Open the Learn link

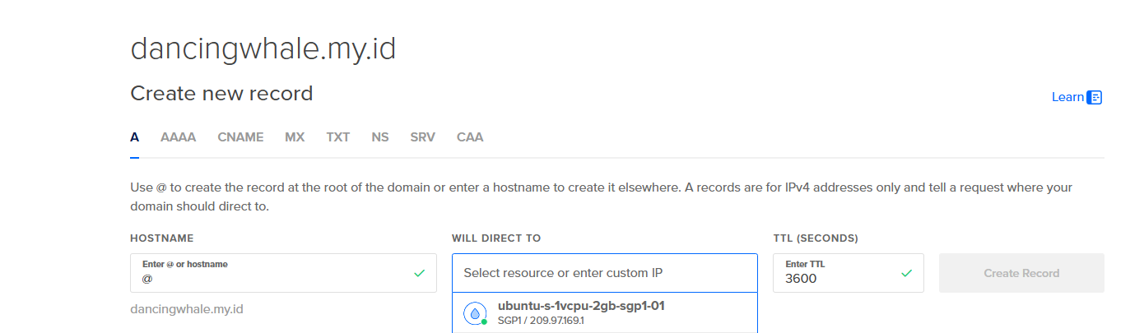tap(1067, 97)
